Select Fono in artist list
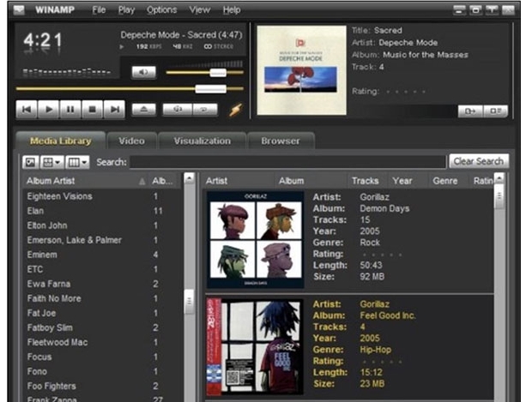Screen dimensions: 526x402 coord(102,371)
